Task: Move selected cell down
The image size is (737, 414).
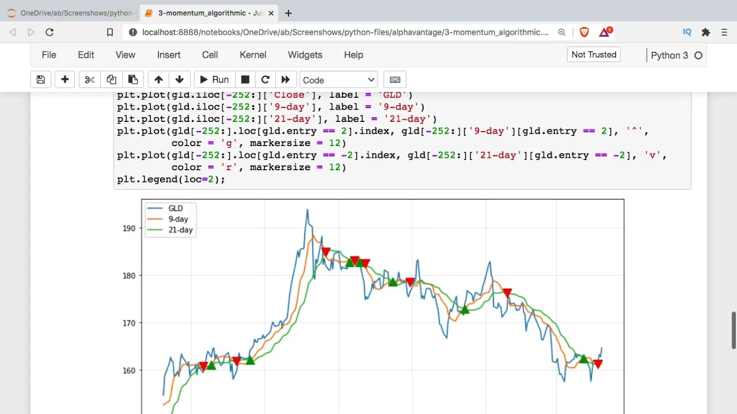Action: [x=180, y=80]
